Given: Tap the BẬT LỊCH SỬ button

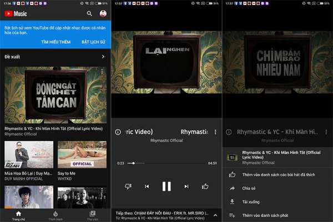Looking at the screenshot, I should click(93, 42).
